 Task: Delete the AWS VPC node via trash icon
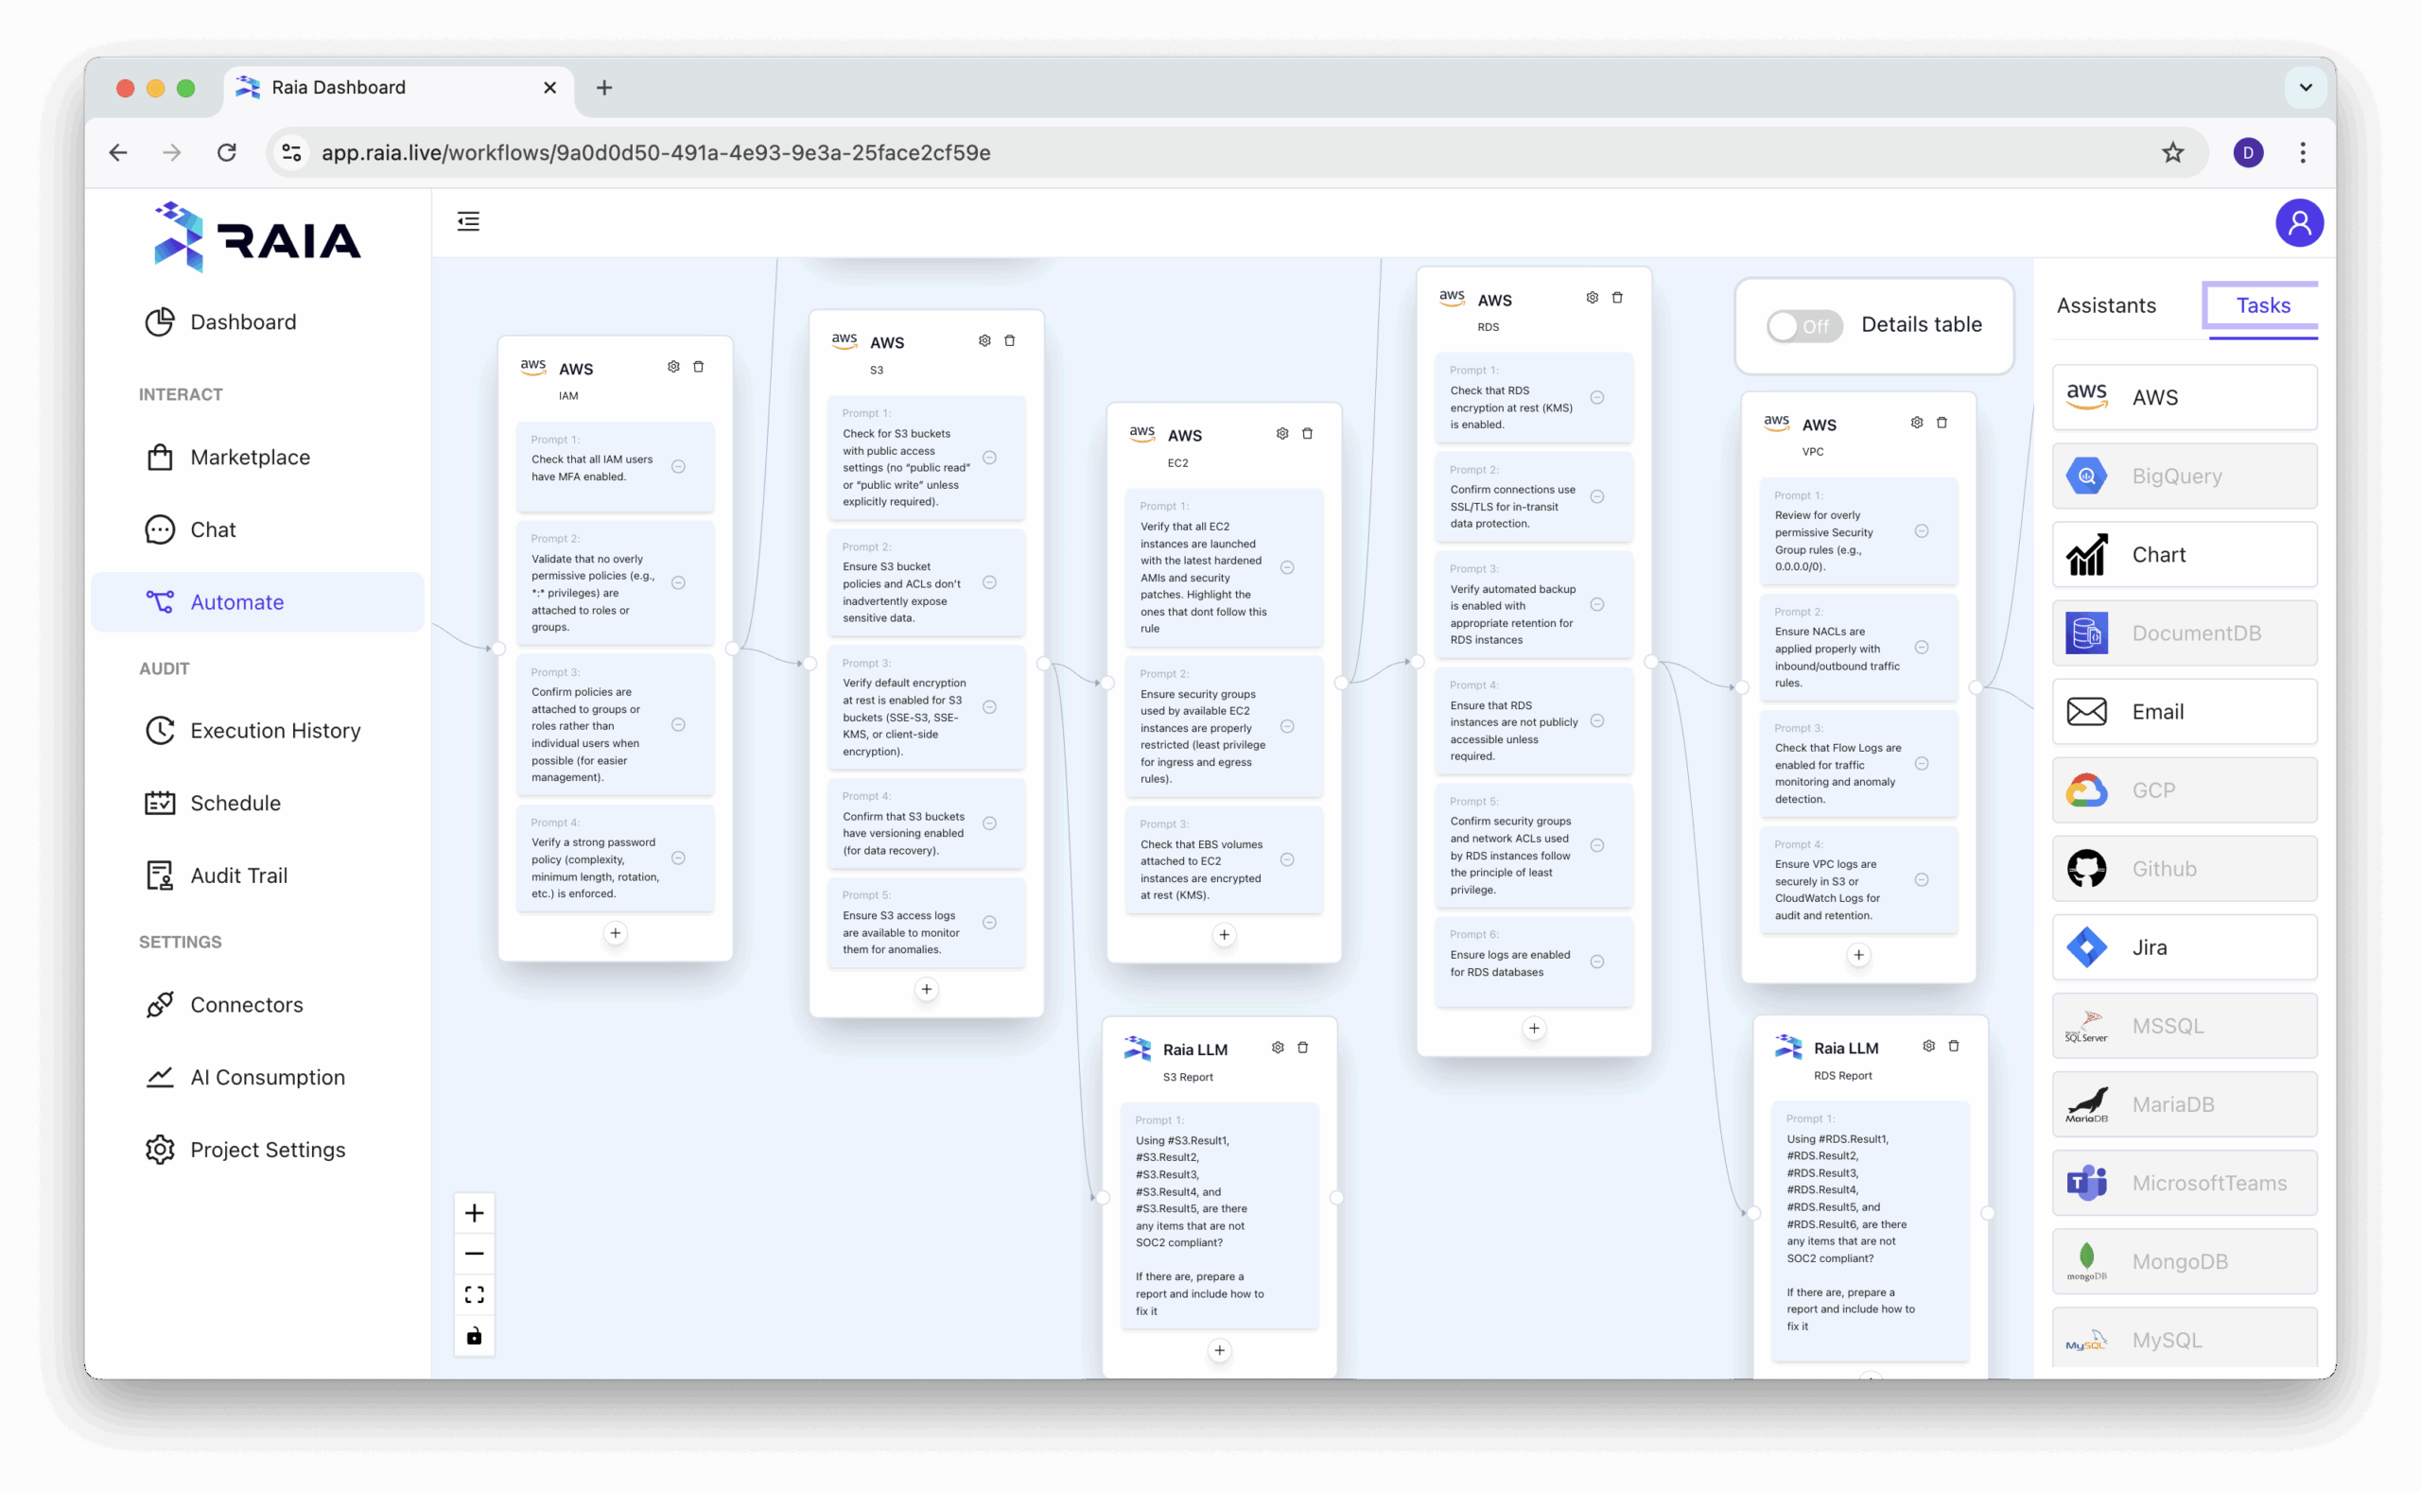[1942, 423]
